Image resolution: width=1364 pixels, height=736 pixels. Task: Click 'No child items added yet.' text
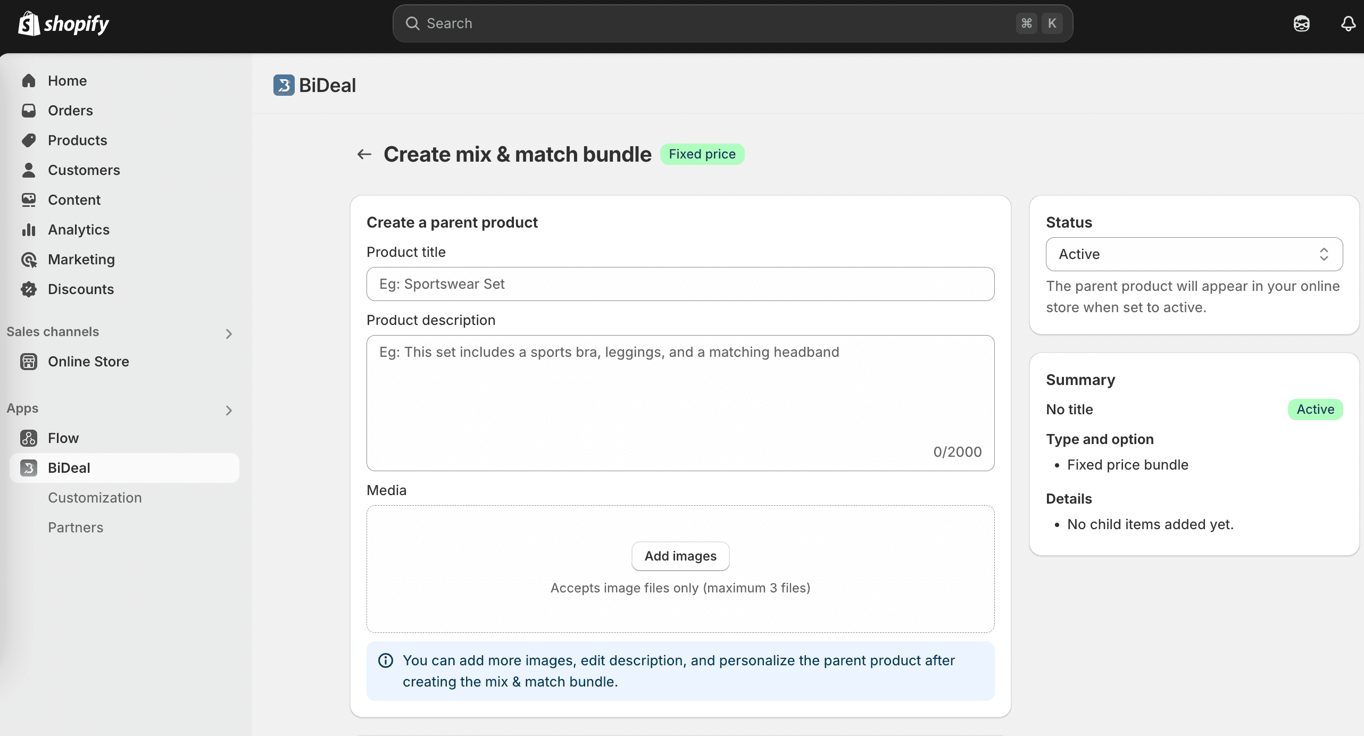click(1150, 524)
